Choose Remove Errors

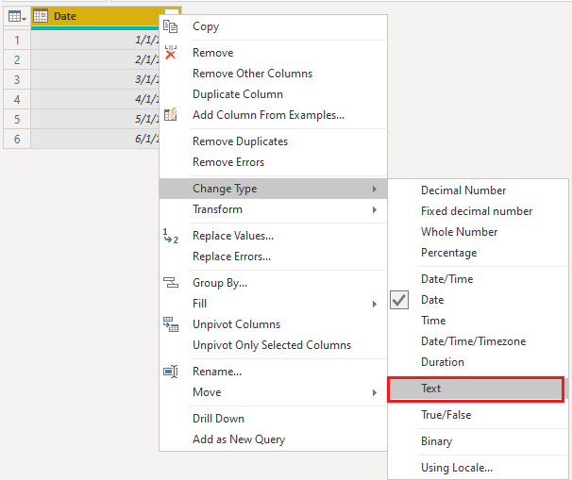273,162
